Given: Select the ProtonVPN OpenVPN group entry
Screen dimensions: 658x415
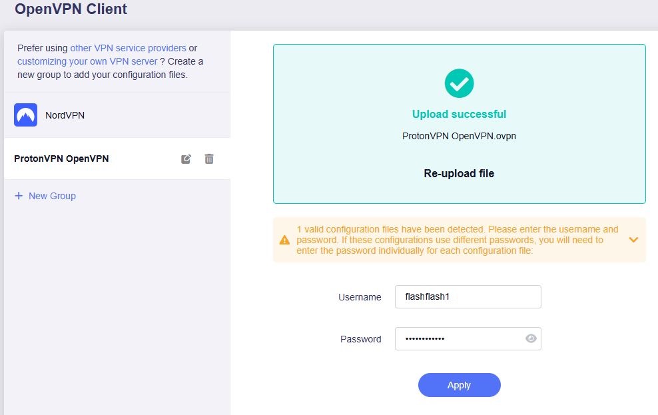Looking at the screenshot, I should click(61, 159).
